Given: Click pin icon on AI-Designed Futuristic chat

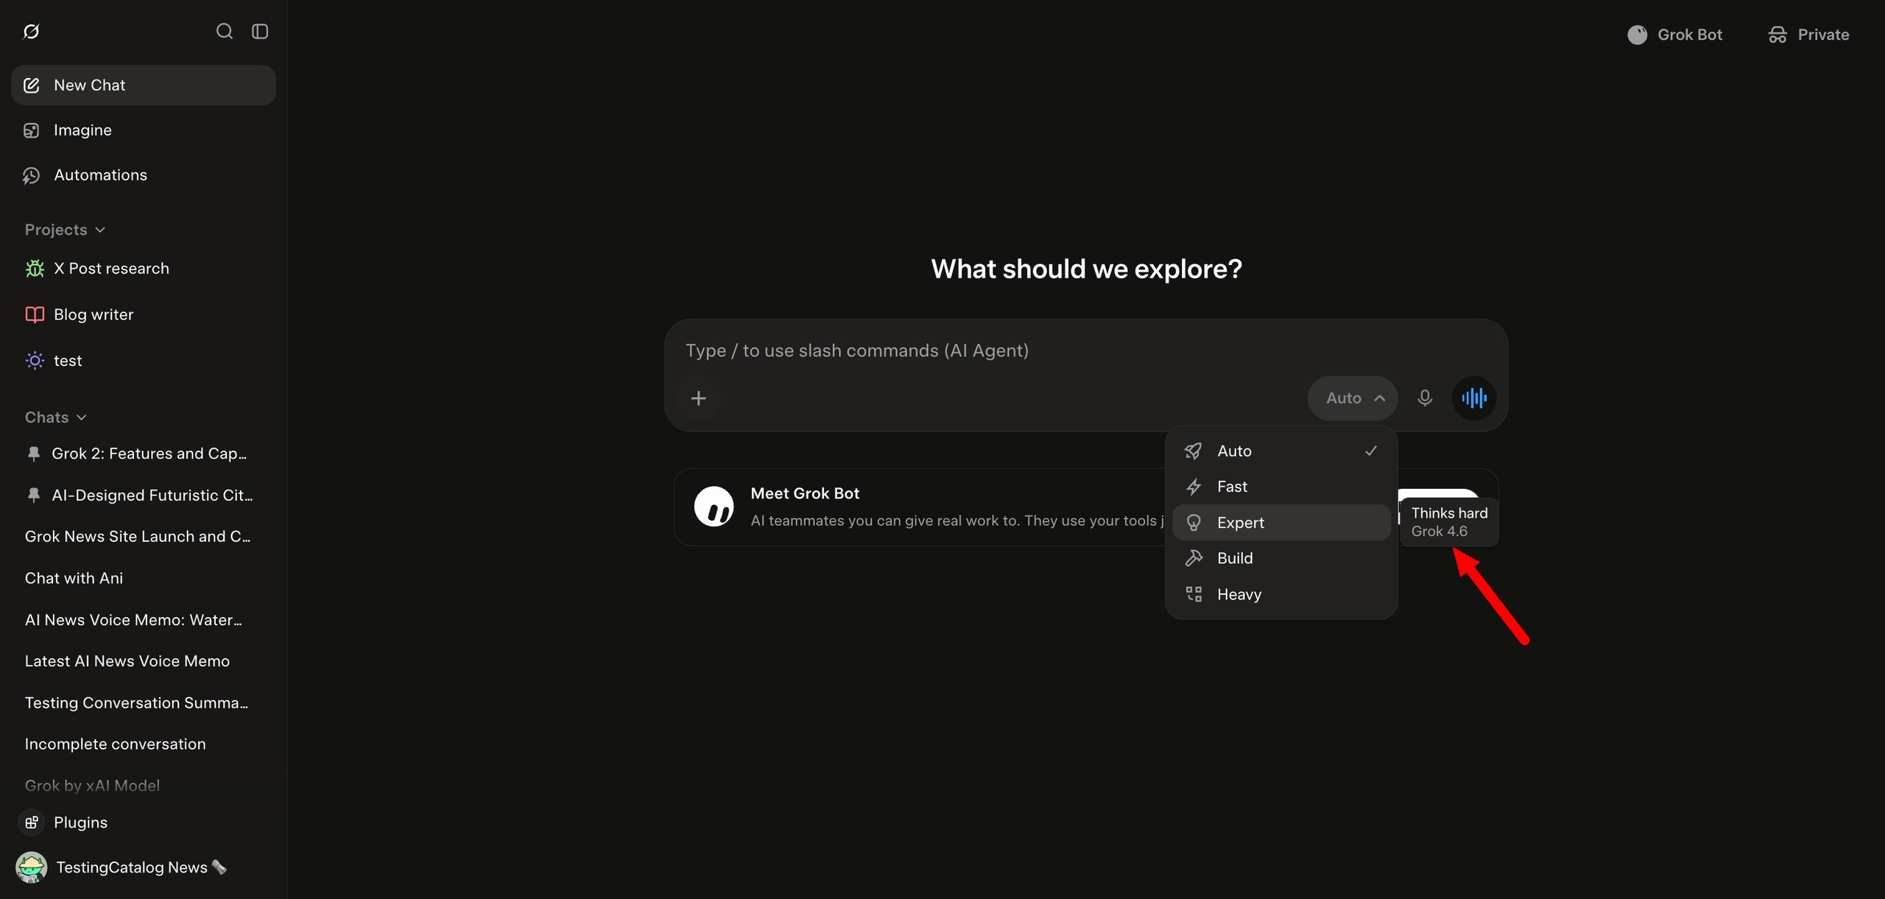Looking at the screenshot, I should click(x=33, y=496).
